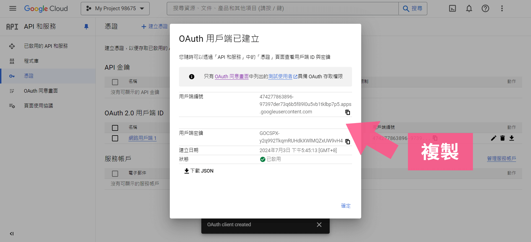This screenshot has height=242, width=531.
Task: Focus the resource search input field
Action: (x=283, y=9)
